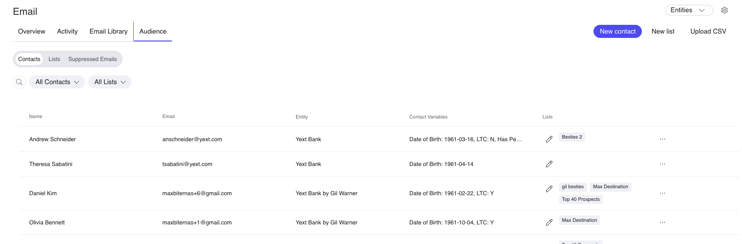
Task: Click Olivia Bennett's Max Destination tag
Action: tap(579, 220)
